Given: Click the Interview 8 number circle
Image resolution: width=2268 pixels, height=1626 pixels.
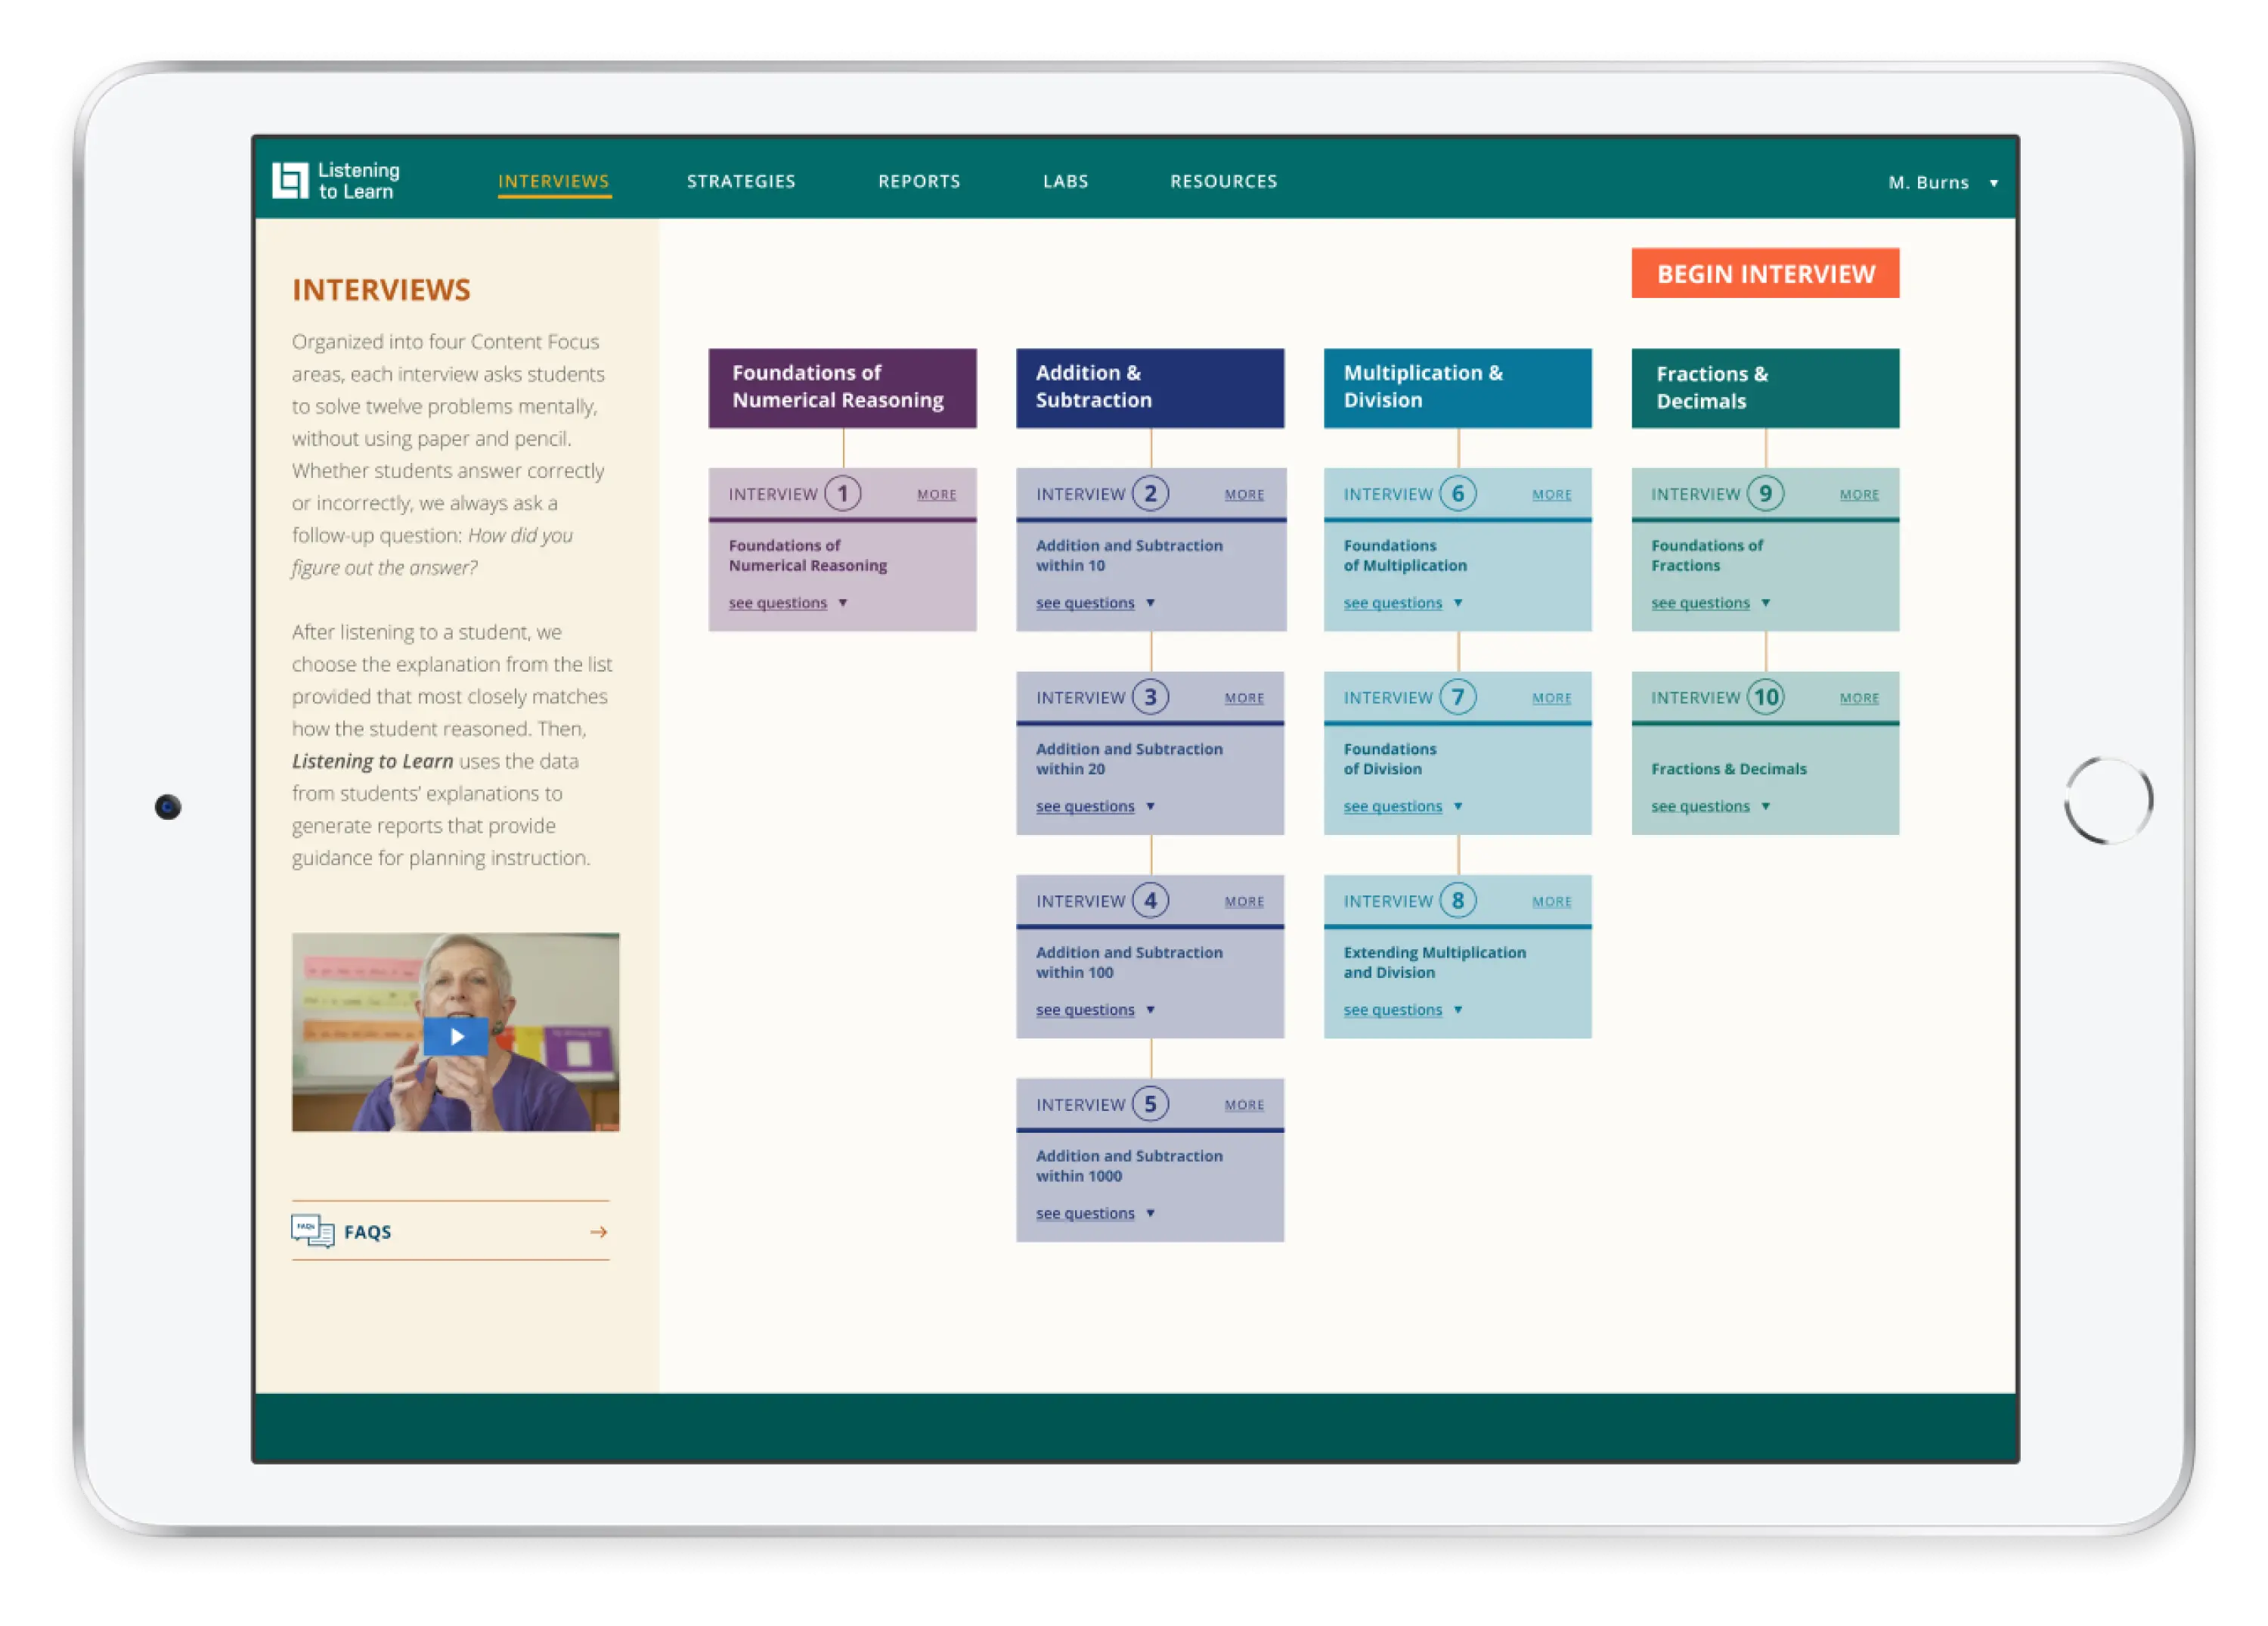Looking at the screenshot, I should coord(1457,901).
